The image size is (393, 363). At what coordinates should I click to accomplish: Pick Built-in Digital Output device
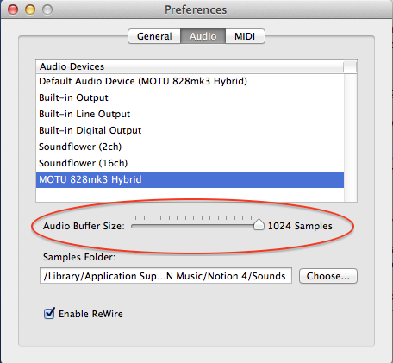(x=190, y=130)
